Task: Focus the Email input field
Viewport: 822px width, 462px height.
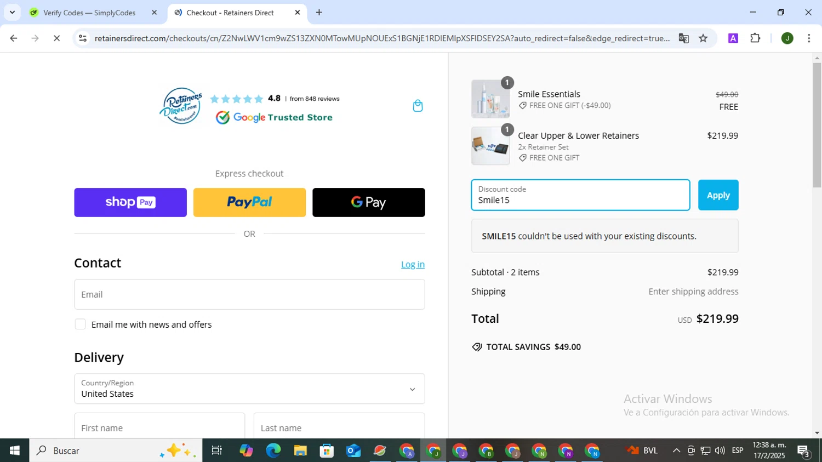Action: [249, 294]
